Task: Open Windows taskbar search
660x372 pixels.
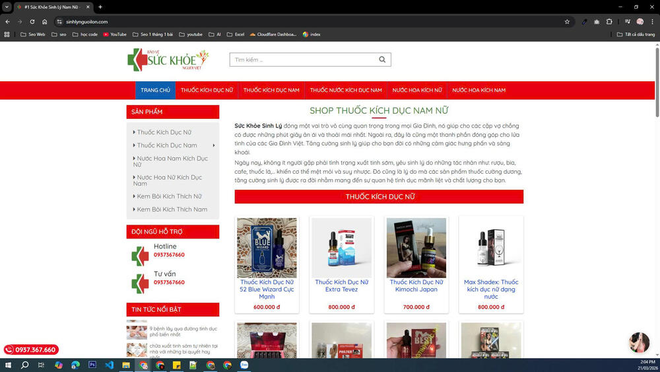Action: tap(25, 365)
